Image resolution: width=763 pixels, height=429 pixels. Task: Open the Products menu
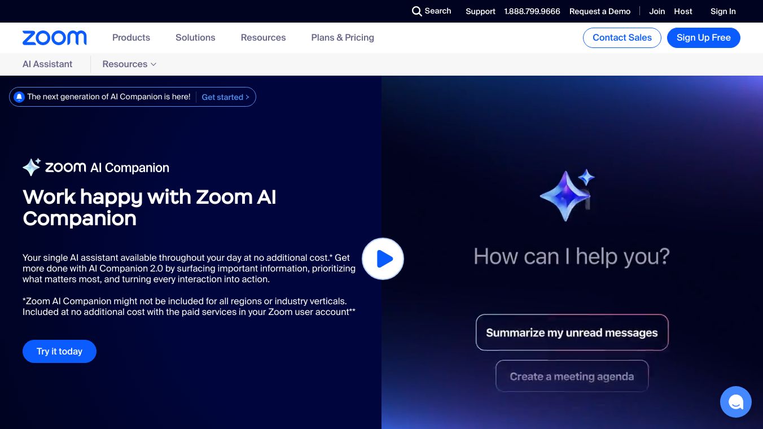131,38
